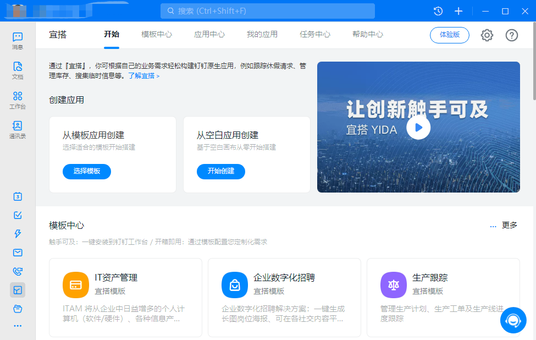
Task: Click the plus icon in title bar
Action: pyautogui.click(x=458, y=11)
